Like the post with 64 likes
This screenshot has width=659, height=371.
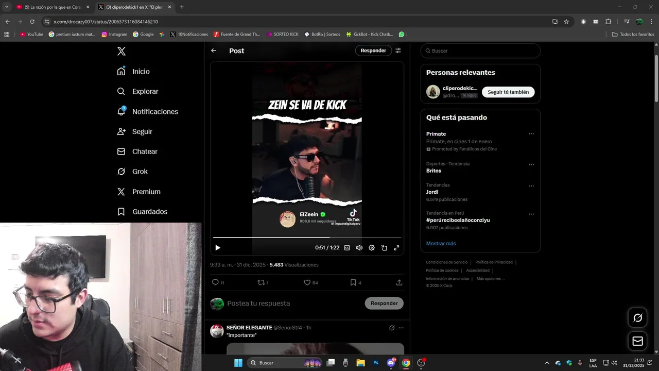click(x=307, y=282)
